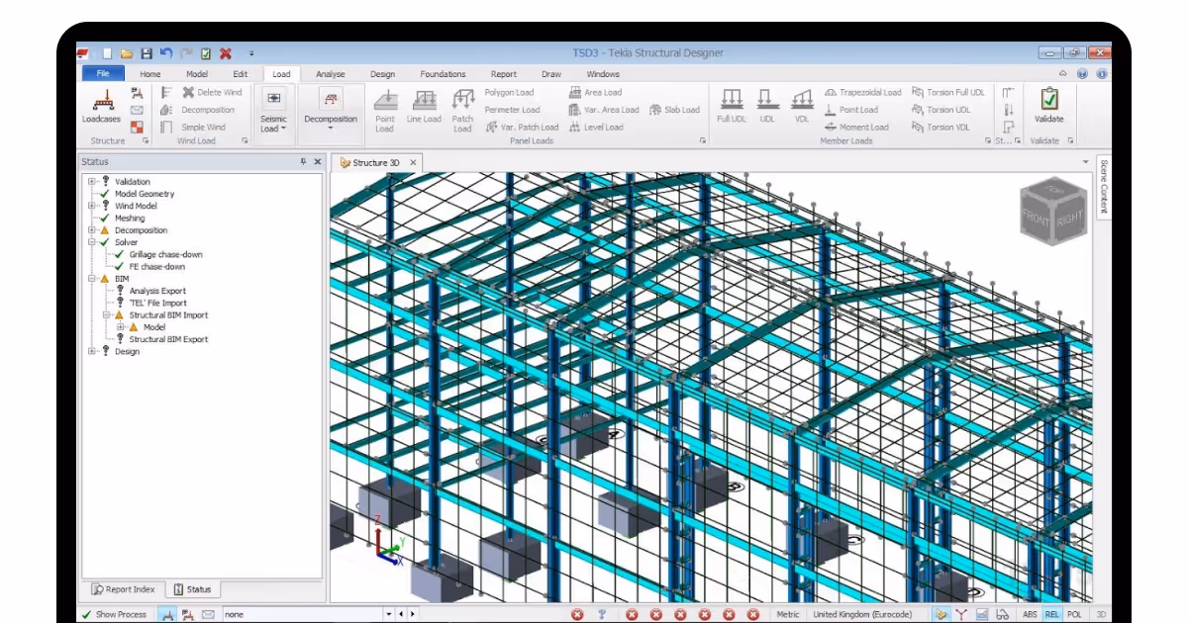Select the member Point Load tool
The width and height of the screenshot is (1188, 623).
850,110
